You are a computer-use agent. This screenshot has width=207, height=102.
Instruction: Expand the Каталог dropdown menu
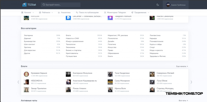click(x=28, y=12)
